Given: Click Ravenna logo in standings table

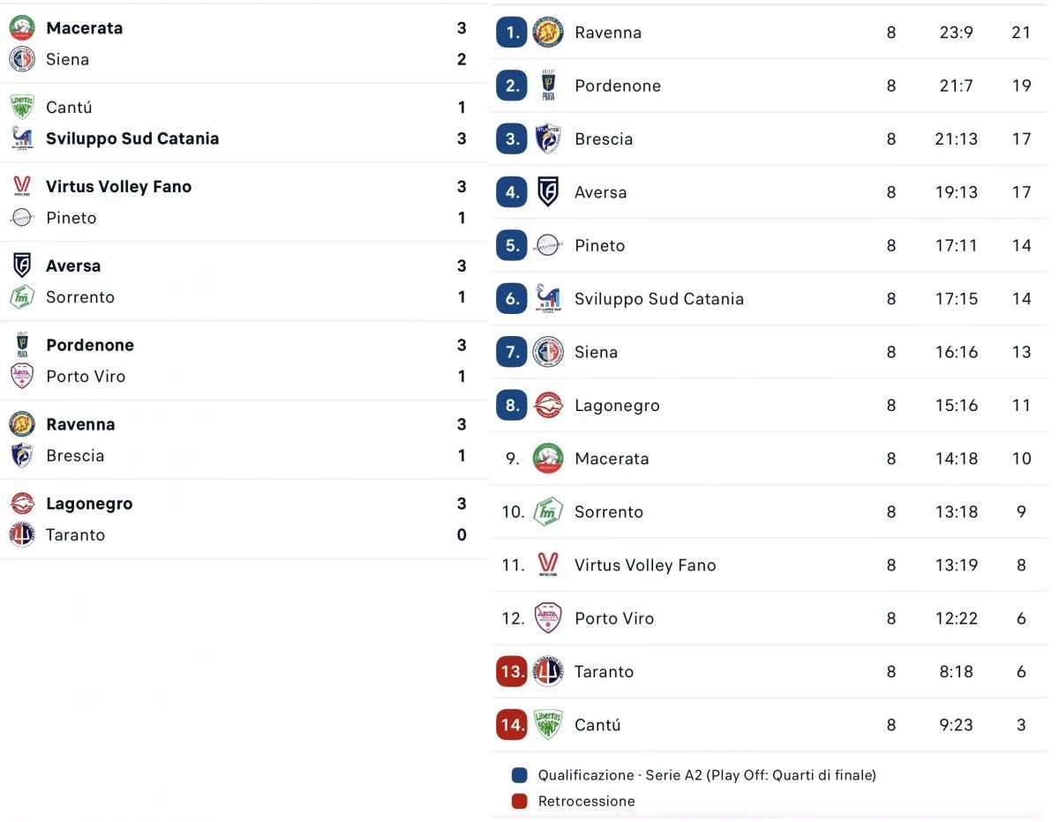Looking at the screenshot, I should (x=548, y=33).
